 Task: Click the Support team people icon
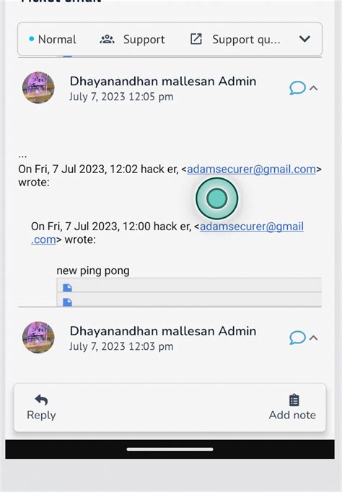tap(107, 40)
